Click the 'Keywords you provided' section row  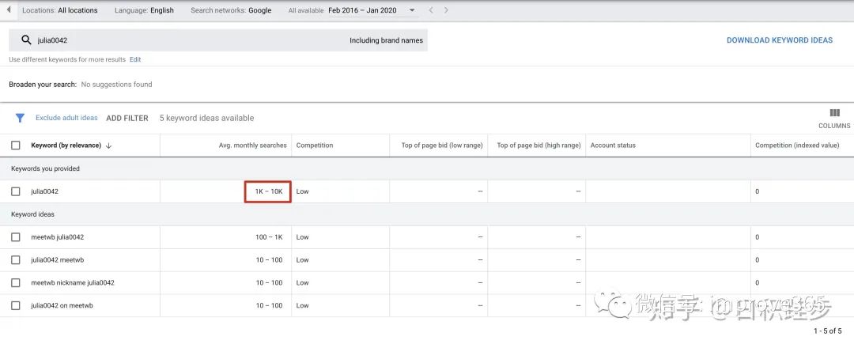coord(427,168)
